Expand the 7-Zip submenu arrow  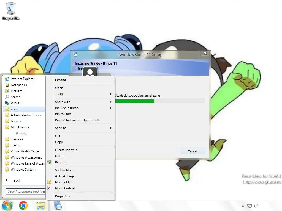tap(111, 94)
